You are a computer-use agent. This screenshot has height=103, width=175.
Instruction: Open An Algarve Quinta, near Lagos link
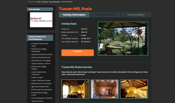pyautogui.click(x=40, y=45)
